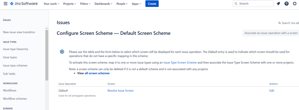This screenshot has width=299, height=110.
Task: Open the Resolve Issue Screen link
Action: pyautogui.click(x=121, y=91)
